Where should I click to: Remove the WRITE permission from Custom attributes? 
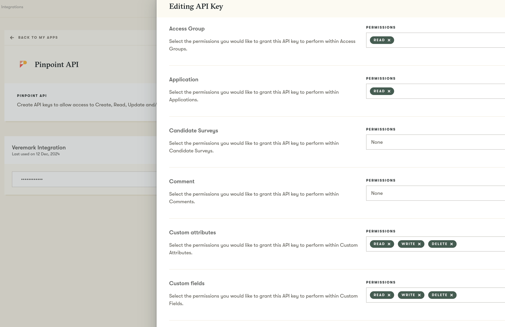click(x=419, y=244)
